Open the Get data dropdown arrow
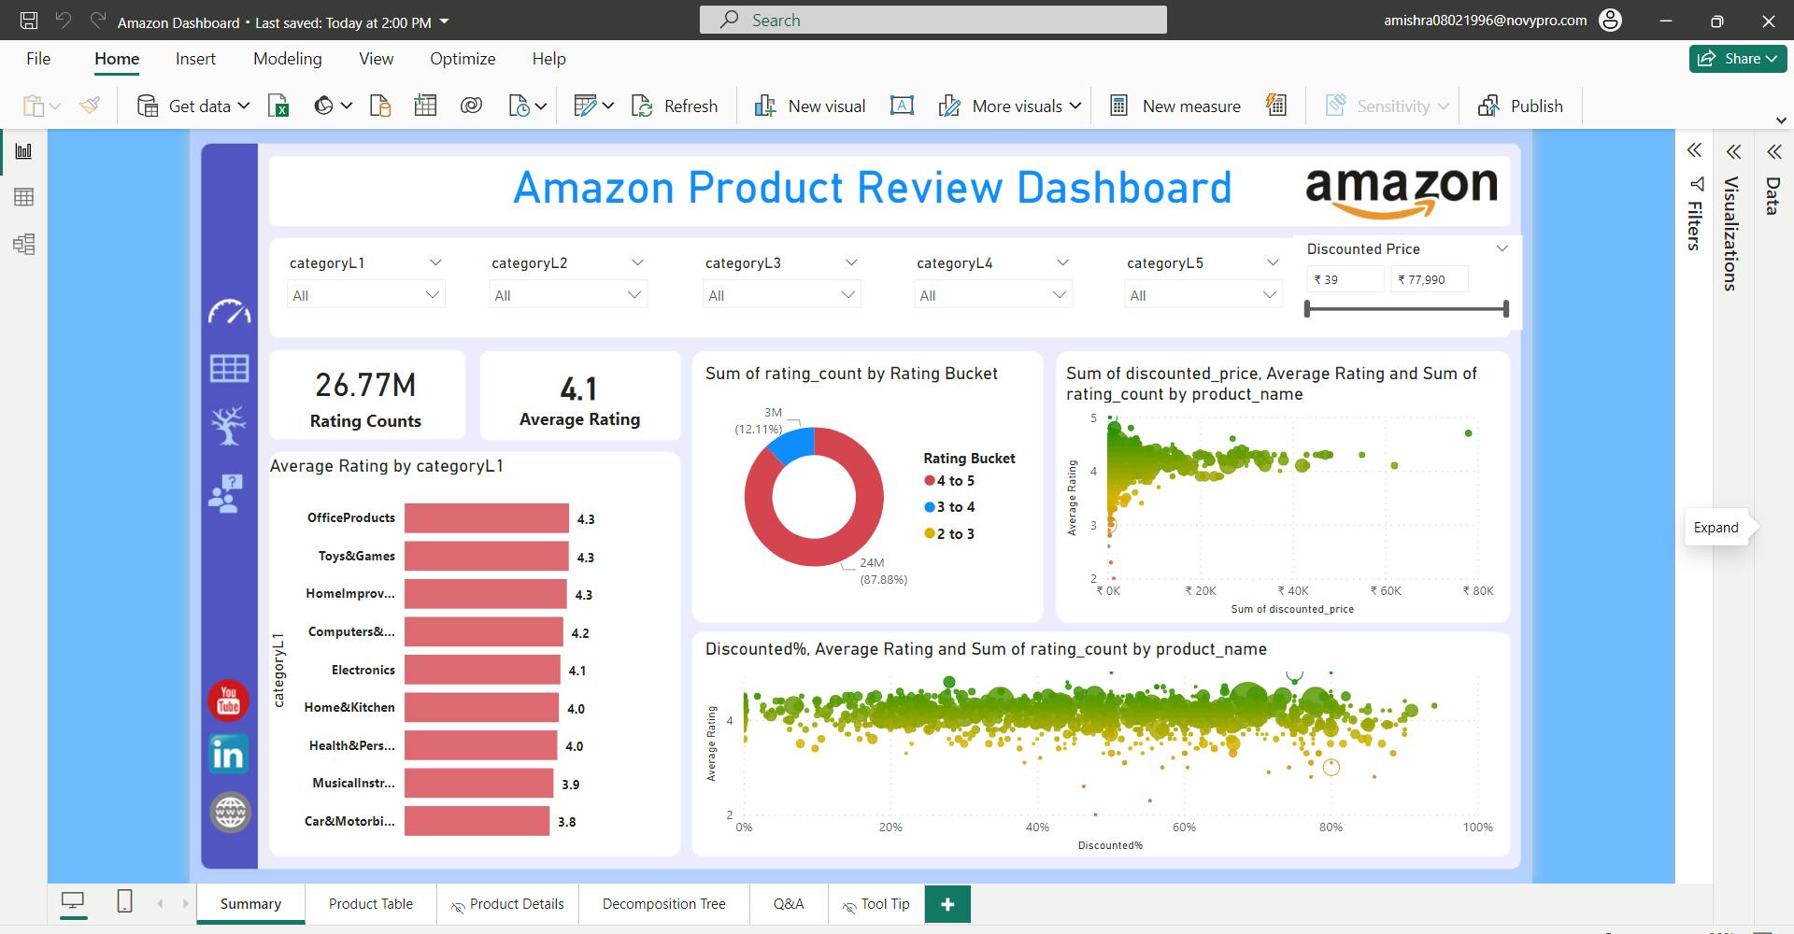This screenshot has width=1794, height=934. point(244,106)
